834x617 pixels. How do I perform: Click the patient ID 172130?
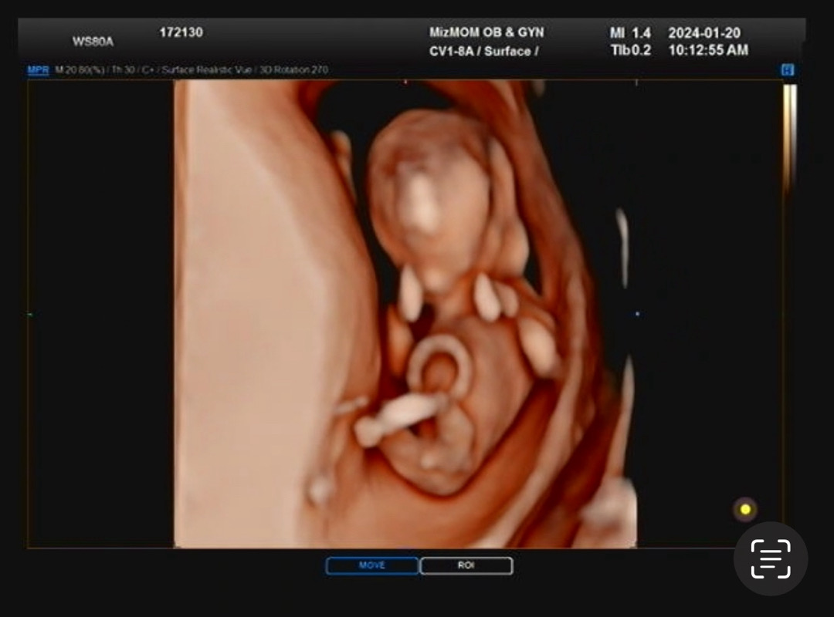[x=181, y=32]
